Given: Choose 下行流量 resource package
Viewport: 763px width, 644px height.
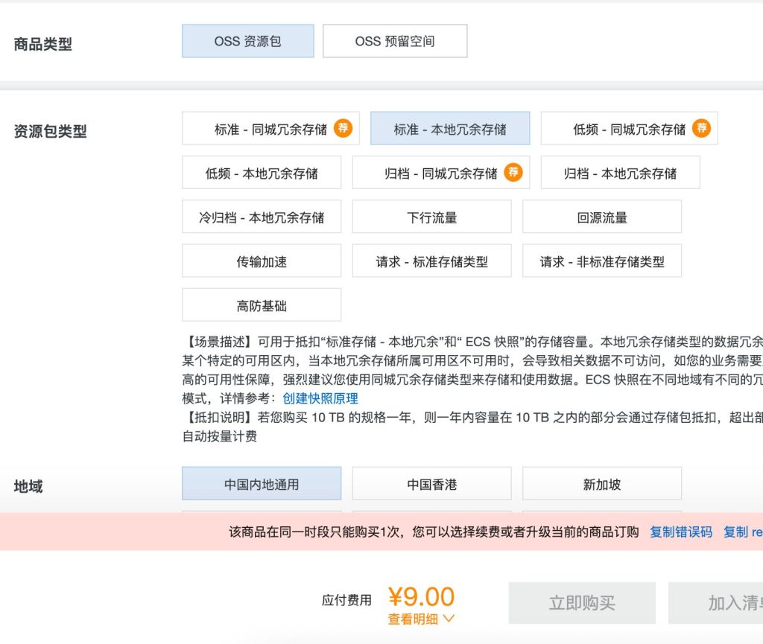Looking at the screenshot, I should tap(431, 217).
